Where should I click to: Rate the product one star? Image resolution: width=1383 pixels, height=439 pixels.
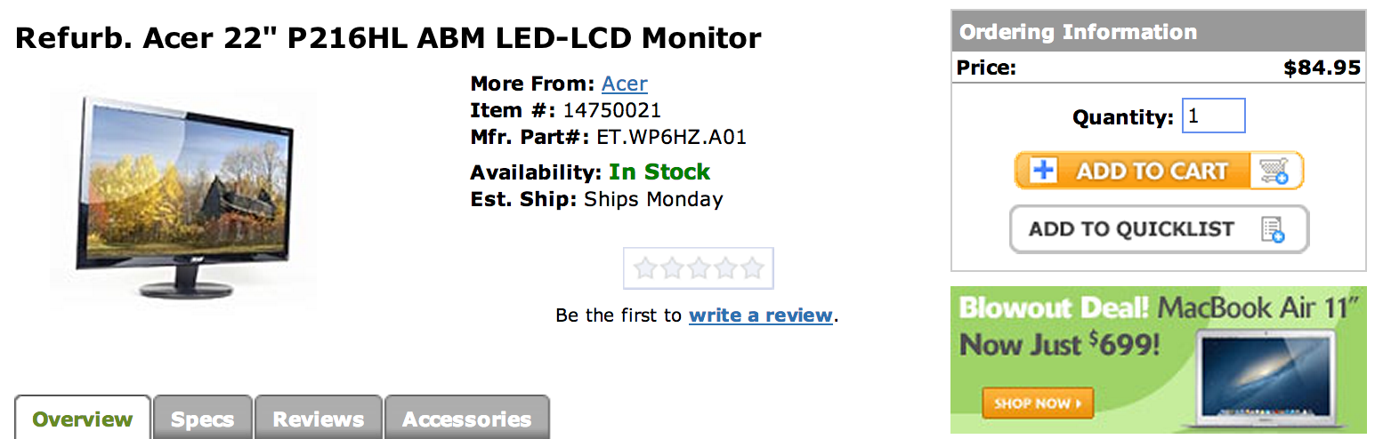(x=645, y=268)
